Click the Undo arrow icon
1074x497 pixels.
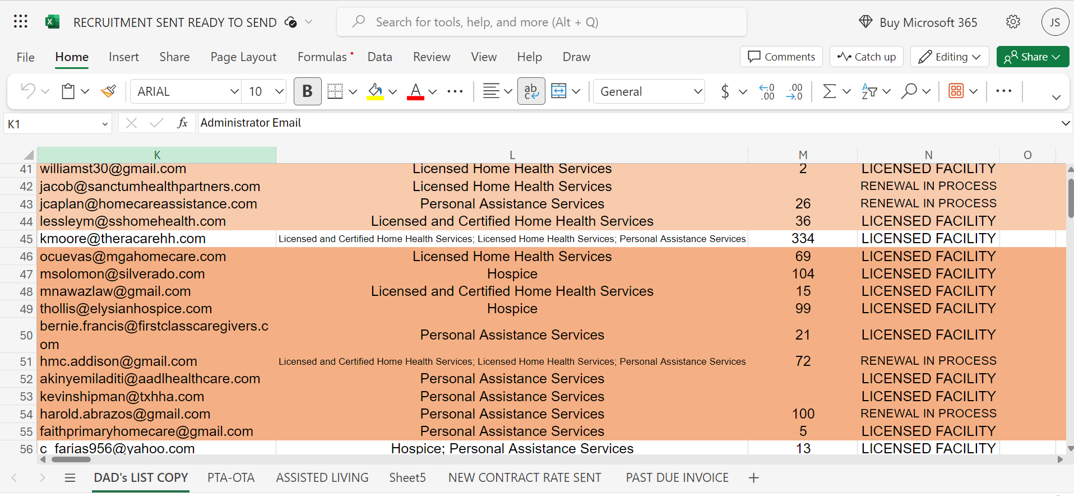pyautogui.click(x=27, y=91)
